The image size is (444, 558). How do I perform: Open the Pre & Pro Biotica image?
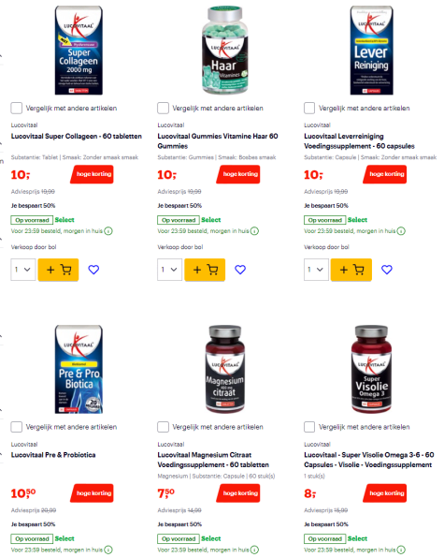79,369
